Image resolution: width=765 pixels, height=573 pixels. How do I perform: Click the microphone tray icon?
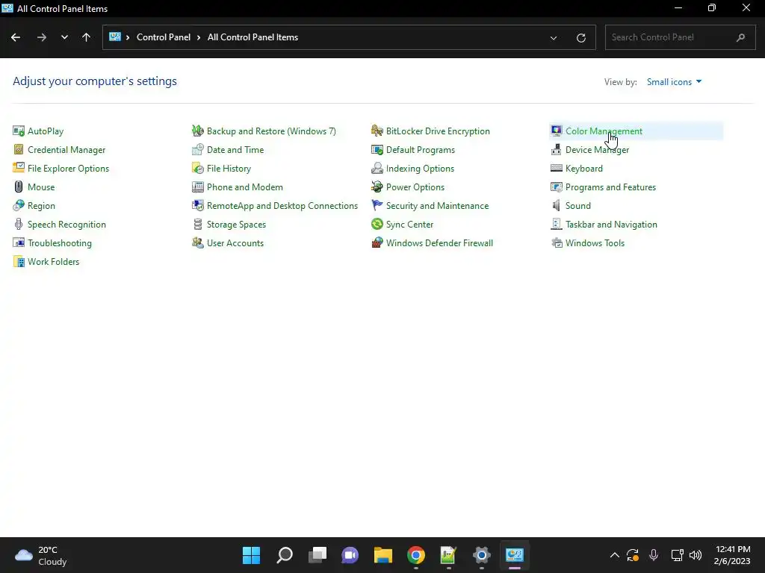tap(653, 555)
